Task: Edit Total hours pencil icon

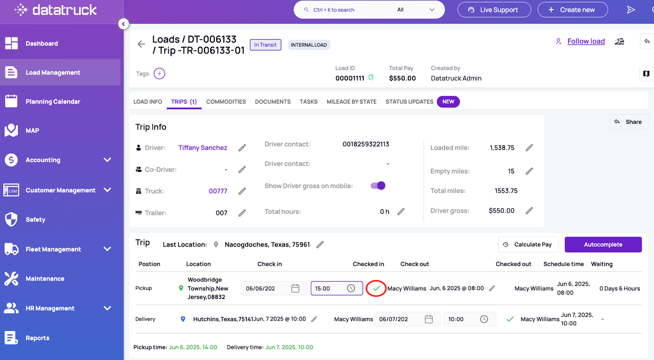Action: point(401,211)
